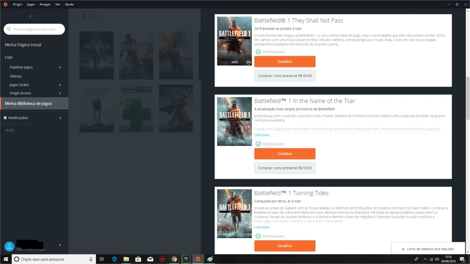Buy In the Name of the Tsar as gift
This screenshot has height=264, width=470.
(x=285, y=168)
